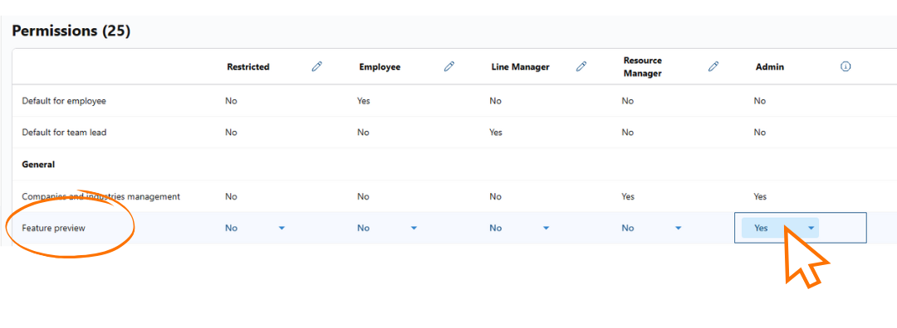Click the Restricted column header
Image resolution: width=897 pixels, height=328 pixels.
pos(248,67)
